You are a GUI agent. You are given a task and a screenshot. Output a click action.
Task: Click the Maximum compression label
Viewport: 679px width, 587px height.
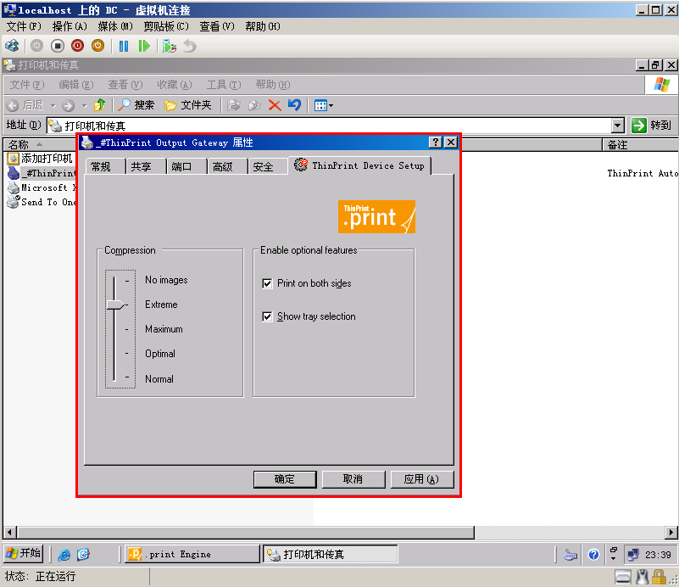pyautogui.click(x=164, y=329)
